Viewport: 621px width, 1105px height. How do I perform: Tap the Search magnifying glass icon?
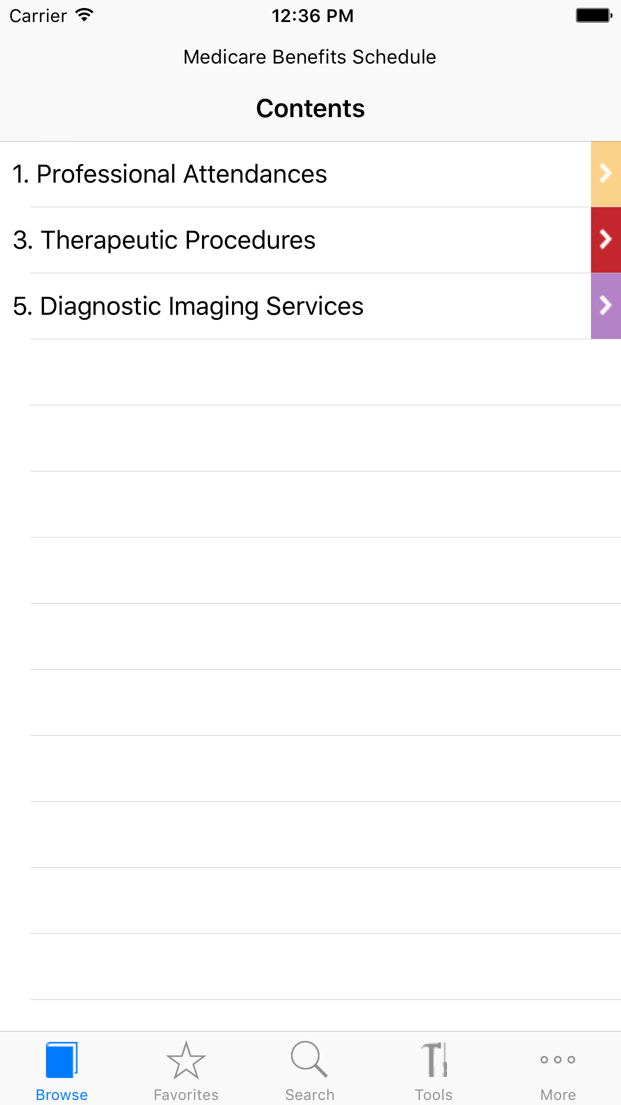(x=309, y=1059)
